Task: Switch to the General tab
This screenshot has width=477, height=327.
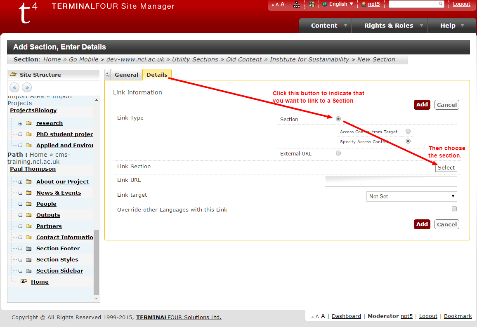Action: (x=126, y=75)
